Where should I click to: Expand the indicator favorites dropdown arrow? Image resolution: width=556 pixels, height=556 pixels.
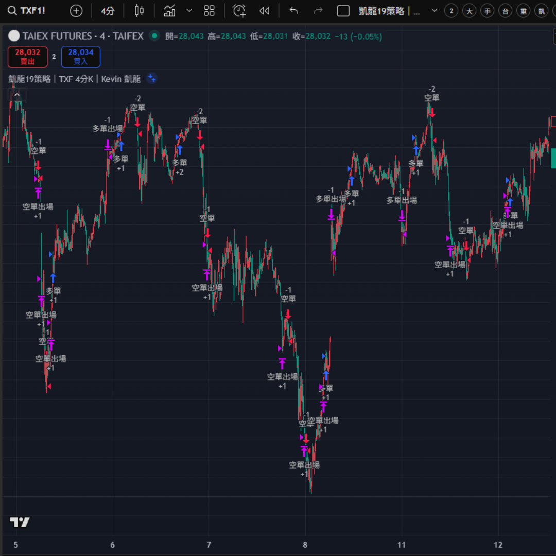pyautogui.click(x=189, y=11)
